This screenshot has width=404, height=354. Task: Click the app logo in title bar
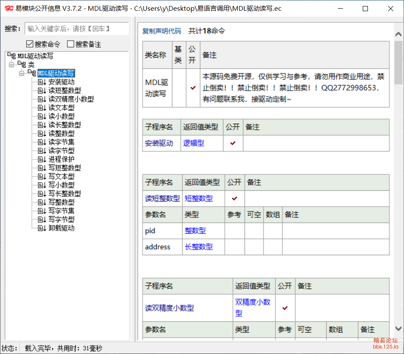(x=8, y=9)
